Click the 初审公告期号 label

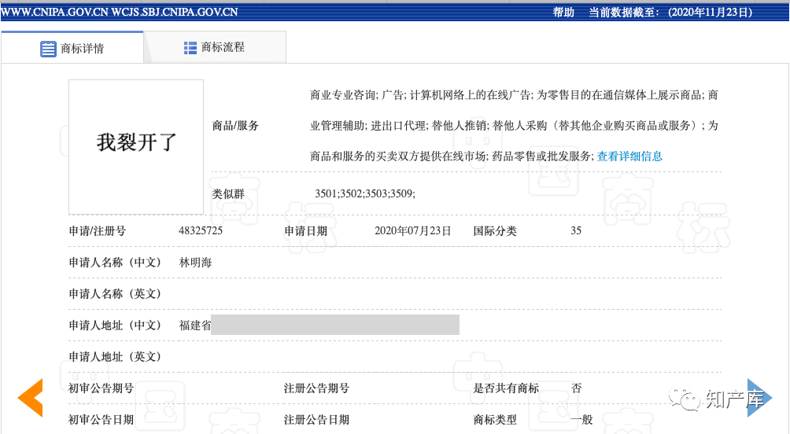(x=102, y=388)
